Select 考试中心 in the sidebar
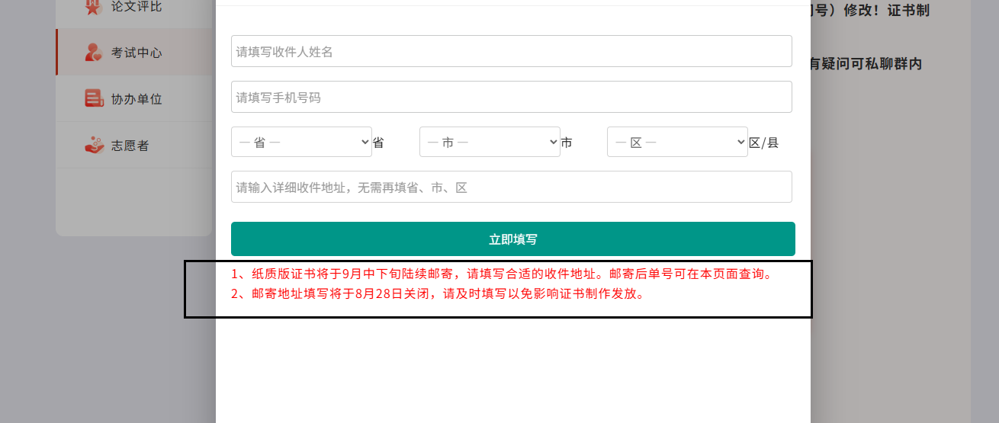 [x=137, y=53]
